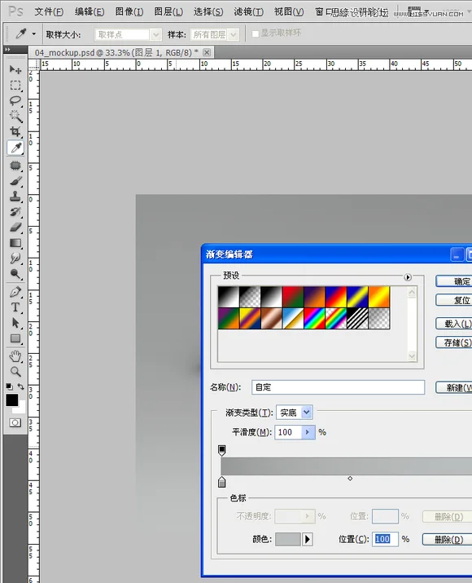Click 确定 in gradient editor

pos(454,281)
